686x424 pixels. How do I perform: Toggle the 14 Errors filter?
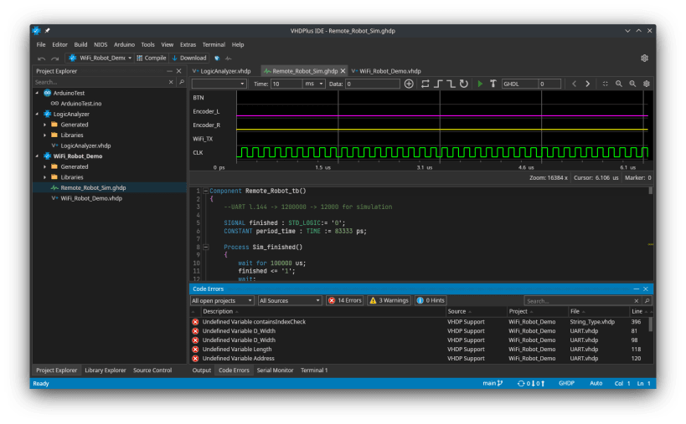coord(344,300)
